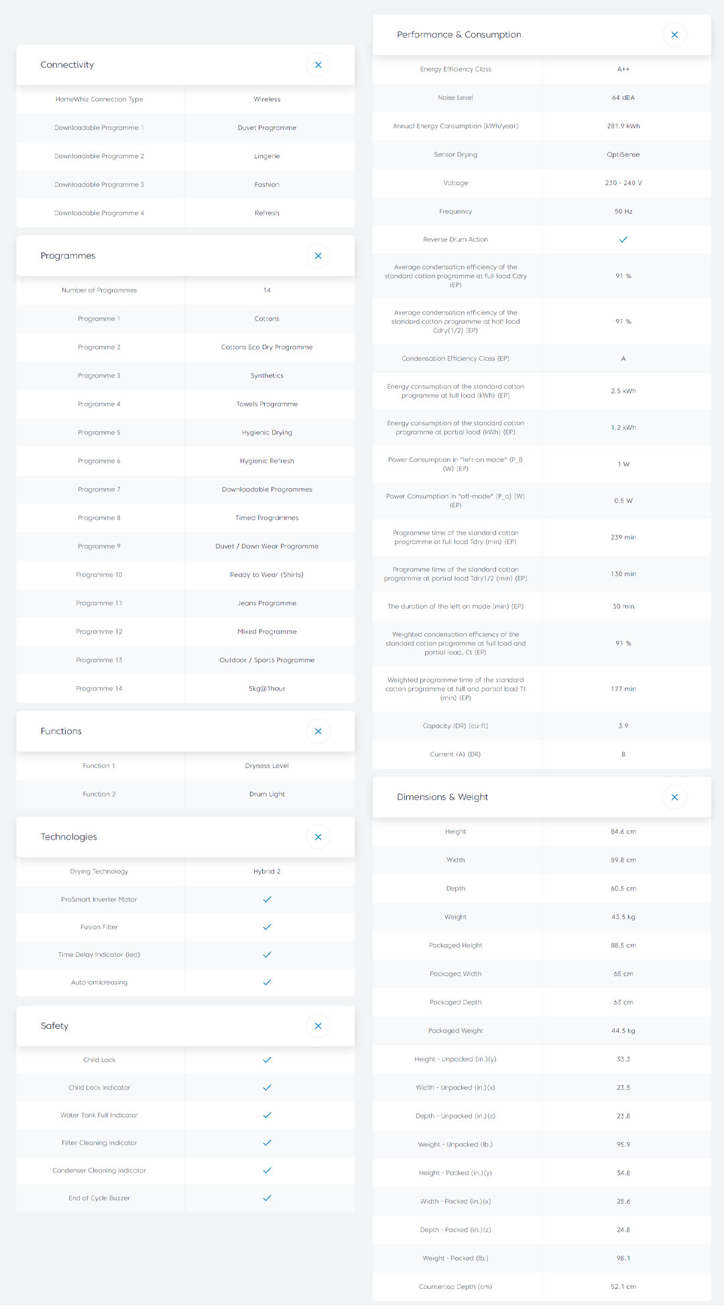724x1311 pixels.
Task: Click the End of Cycle Buzzer checkmark
Action: [x=267, y=1198]
